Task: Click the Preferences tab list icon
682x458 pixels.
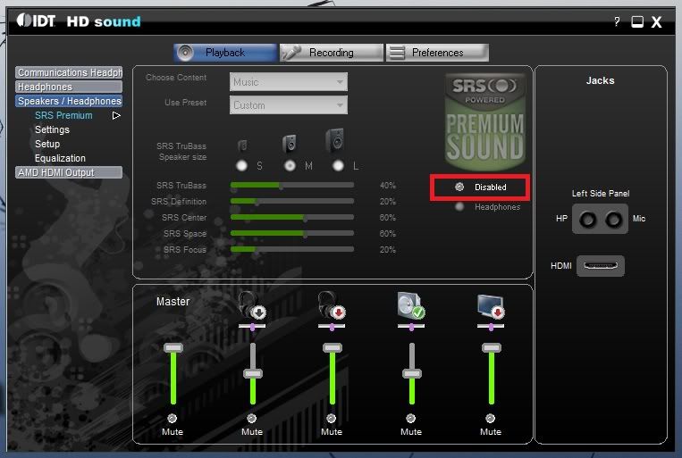Action: (397, 53)
